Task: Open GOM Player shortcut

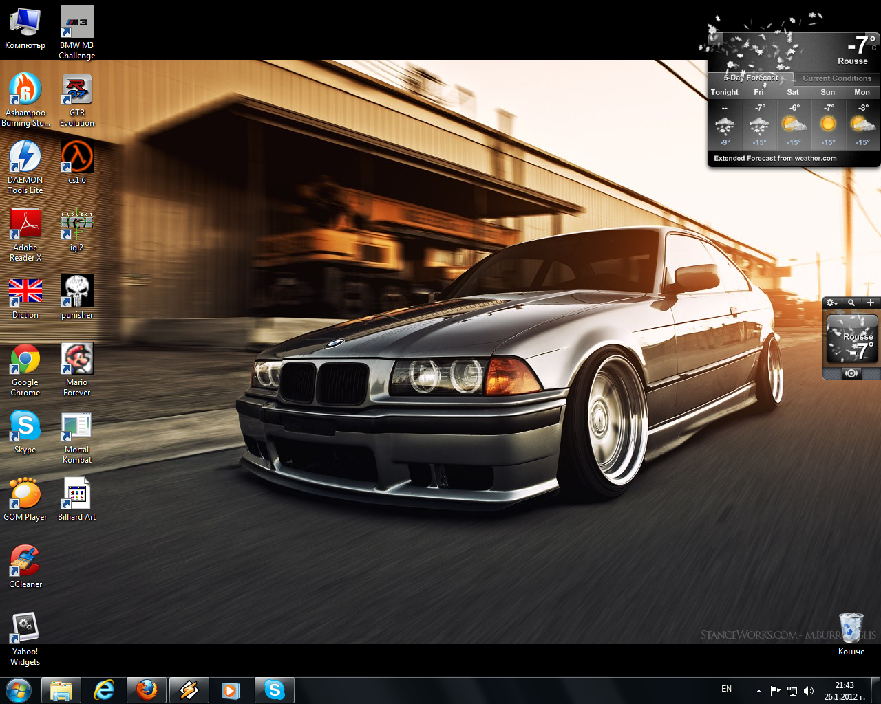Action: click(25, 500)
